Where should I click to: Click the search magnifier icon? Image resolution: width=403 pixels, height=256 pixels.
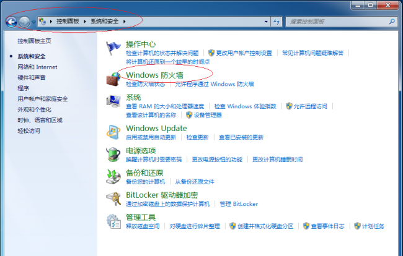[392, 22]
